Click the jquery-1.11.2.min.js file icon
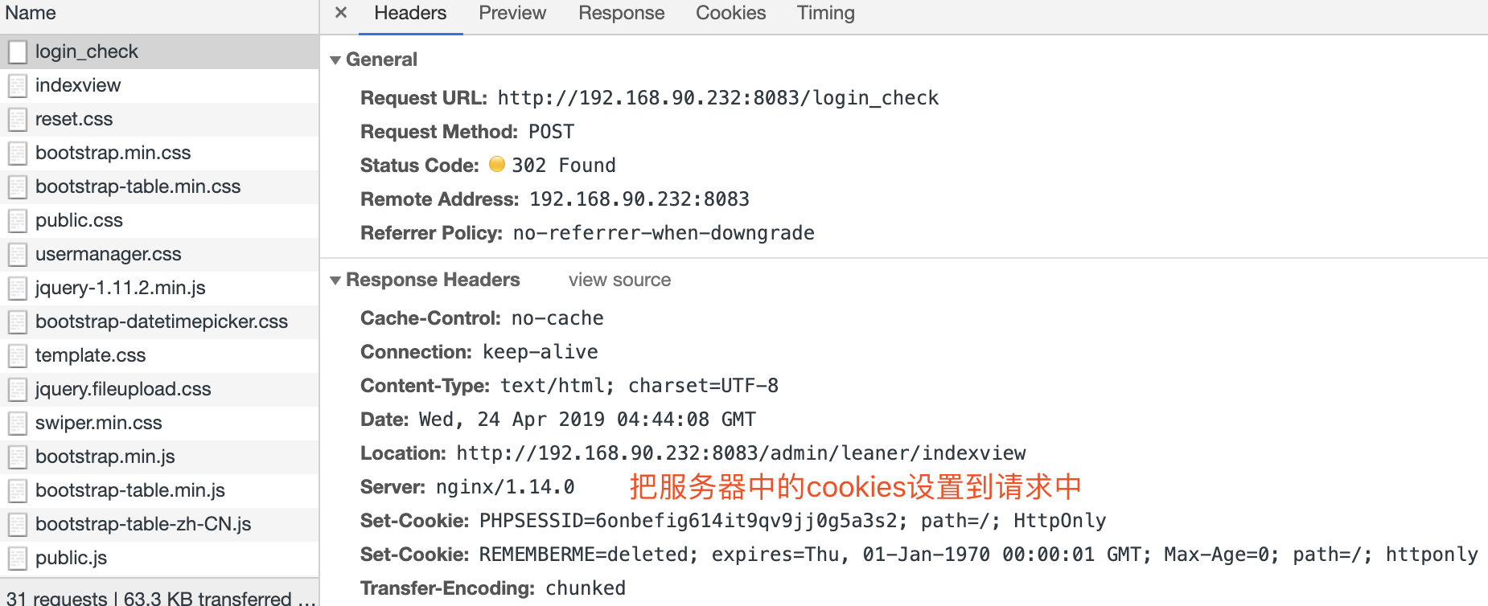The width and height of the screenshot is (1488, 606). [x=18, y=289]
